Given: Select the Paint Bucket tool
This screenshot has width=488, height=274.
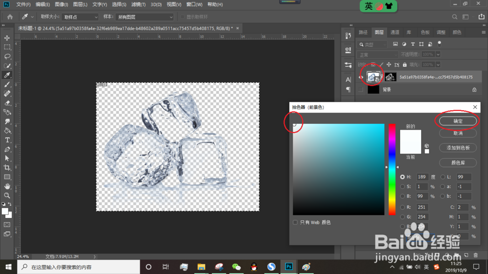Looking at the screenshot, I should coord(7,131).
